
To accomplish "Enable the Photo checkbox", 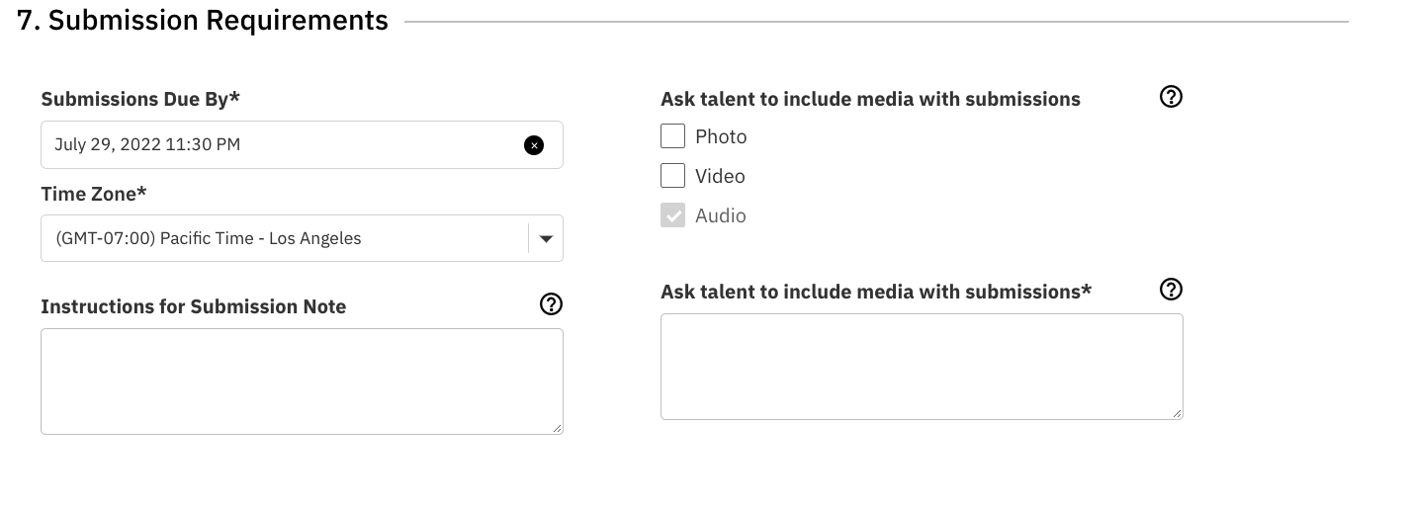I will pos(672,136).
